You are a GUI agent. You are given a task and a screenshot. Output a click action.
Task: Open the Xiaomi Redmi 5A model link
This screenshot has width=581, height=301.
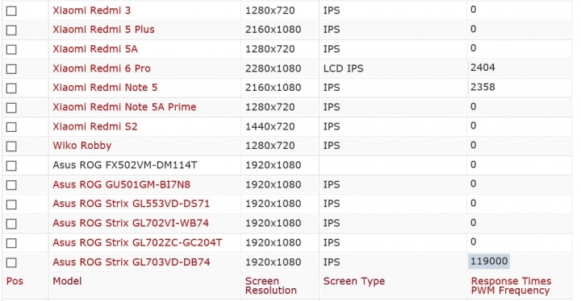coord(95,49)
